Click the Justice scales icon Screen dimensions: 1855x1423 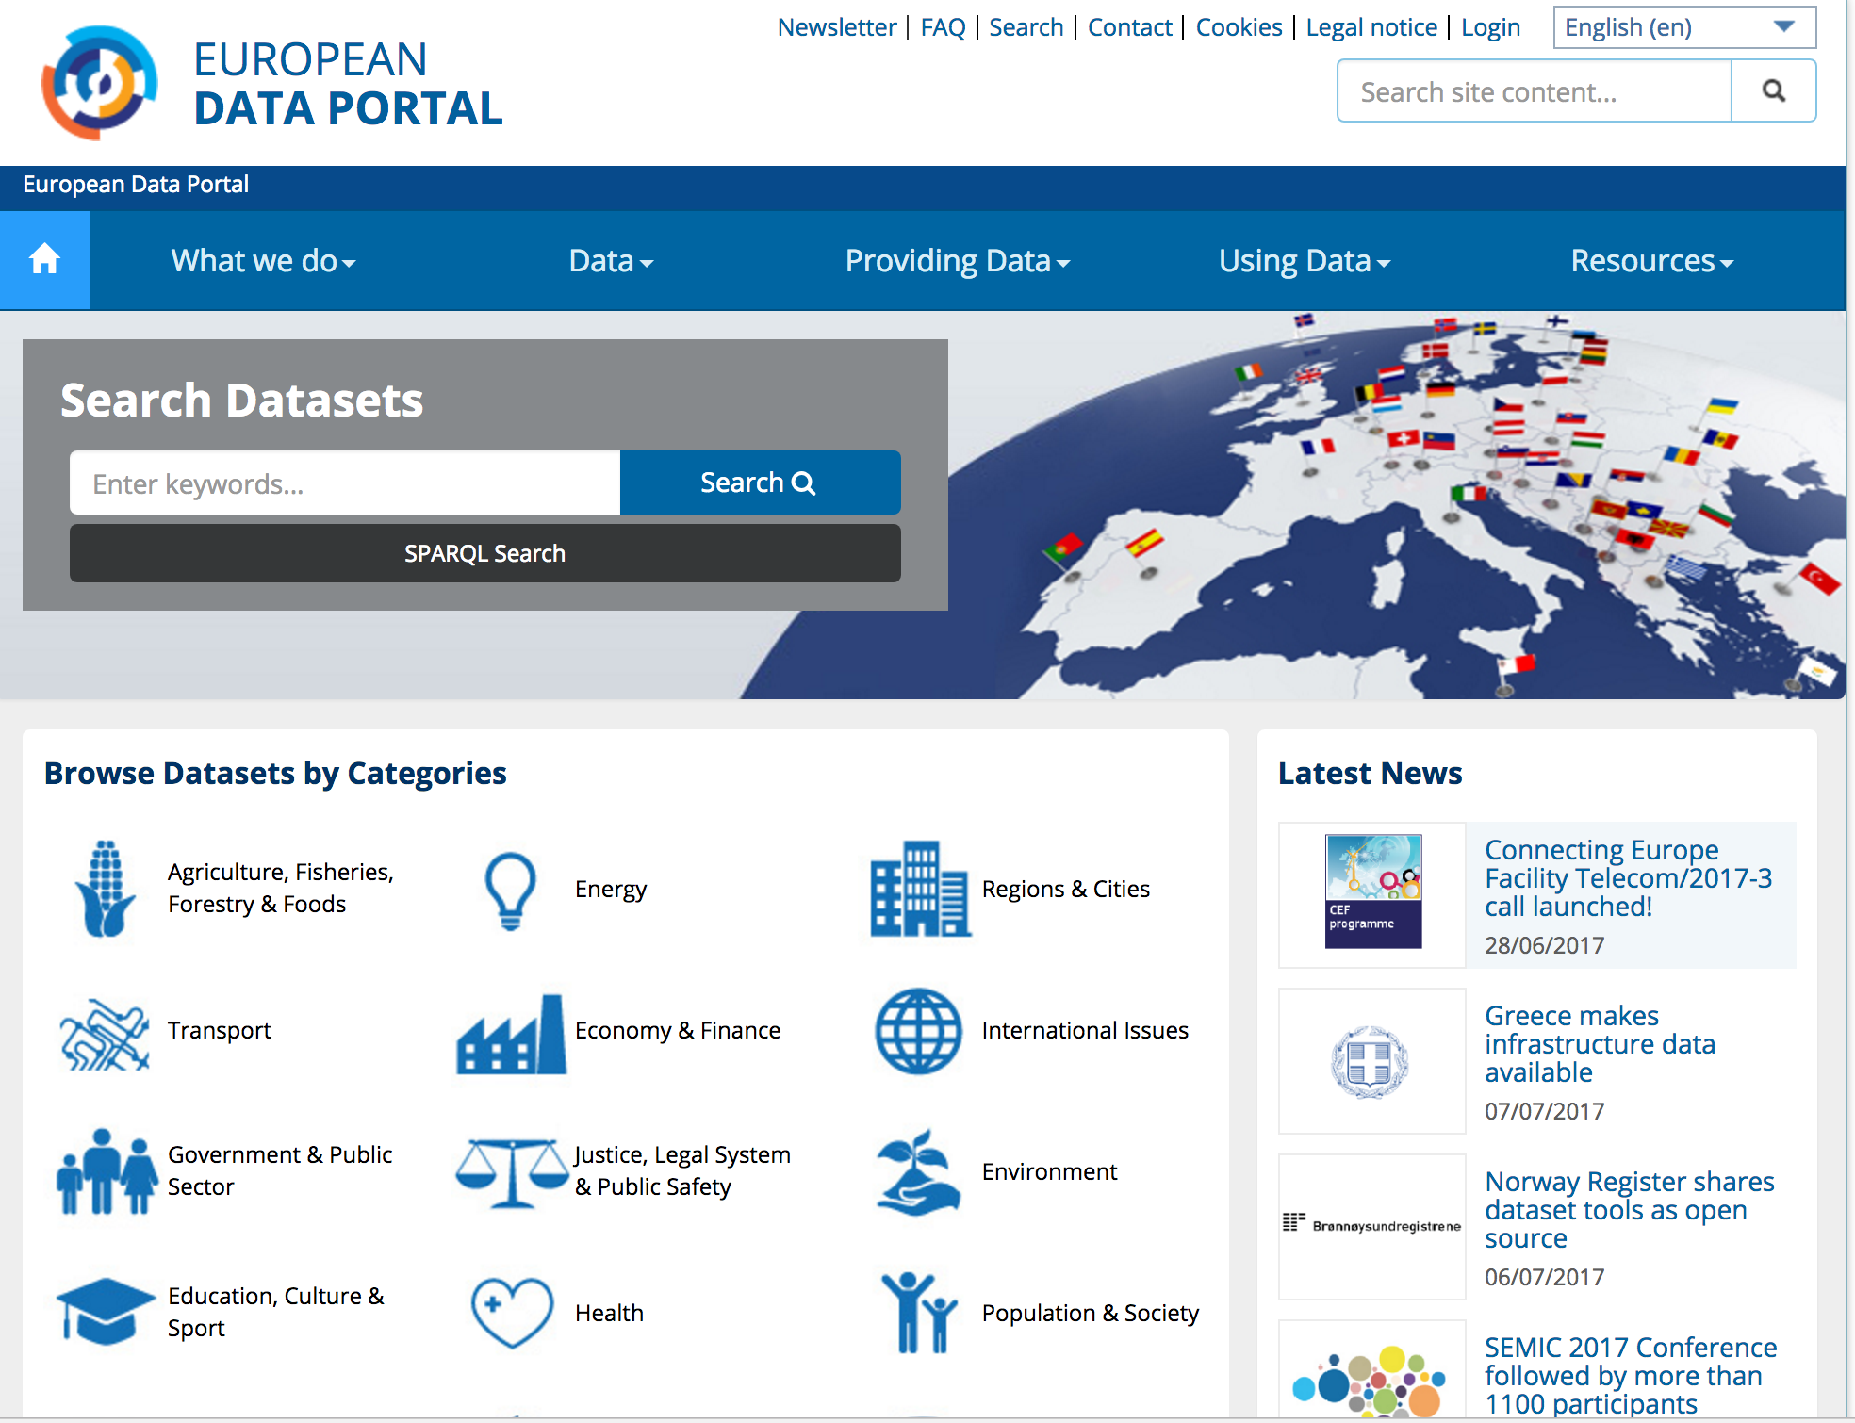(x=512, y=1171)
